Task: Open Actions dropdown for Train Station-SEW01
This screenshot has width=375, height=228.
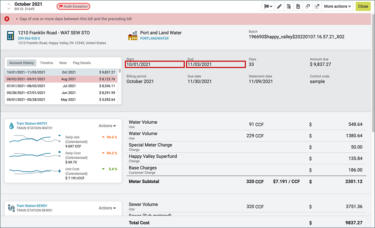Action: (x=107, y=208)
